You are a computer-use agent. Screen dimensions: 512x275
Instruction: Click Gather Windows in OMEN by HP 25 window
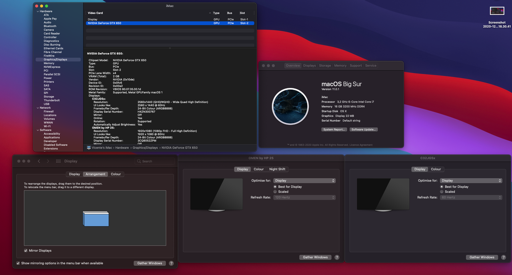pyautogui.click(x=315, y=257)
